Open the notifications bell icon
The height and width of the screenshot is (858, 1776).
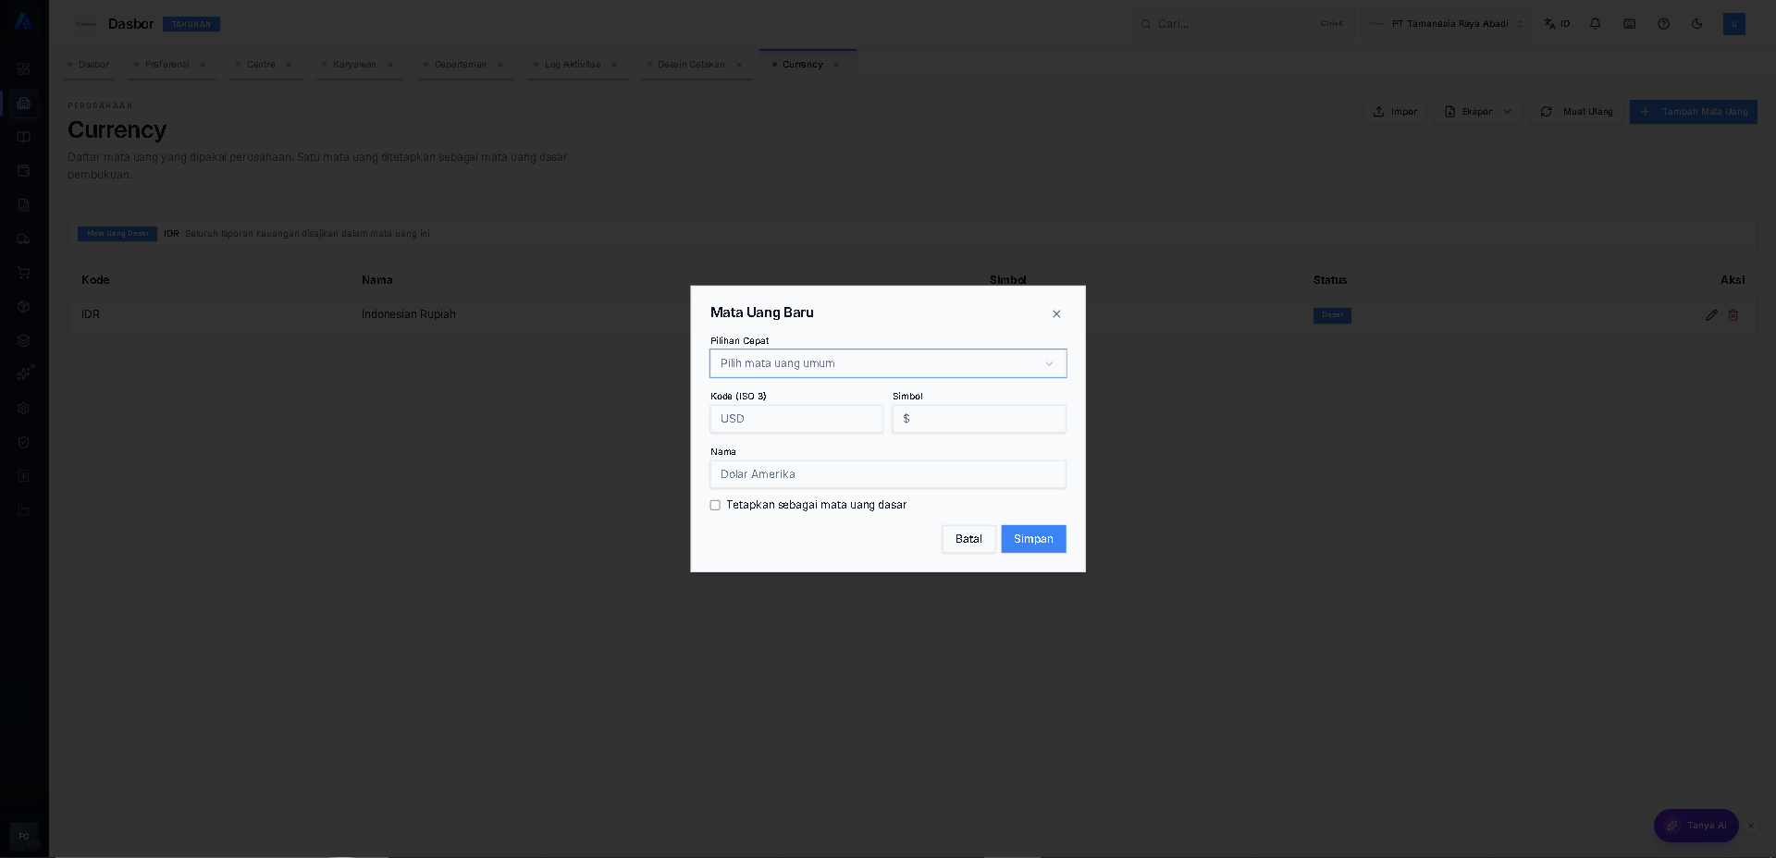[1595, 24]
